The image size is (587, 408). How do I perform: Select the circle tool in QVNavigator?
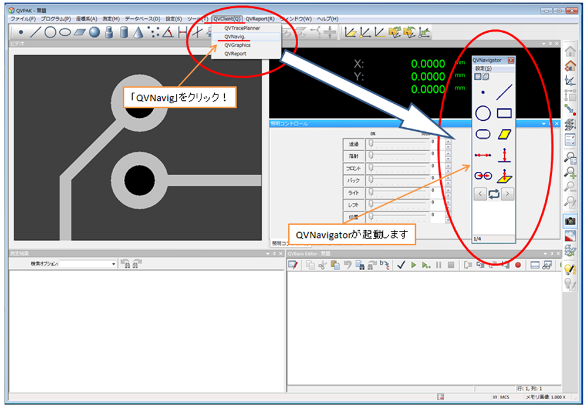tap(483, 113)
